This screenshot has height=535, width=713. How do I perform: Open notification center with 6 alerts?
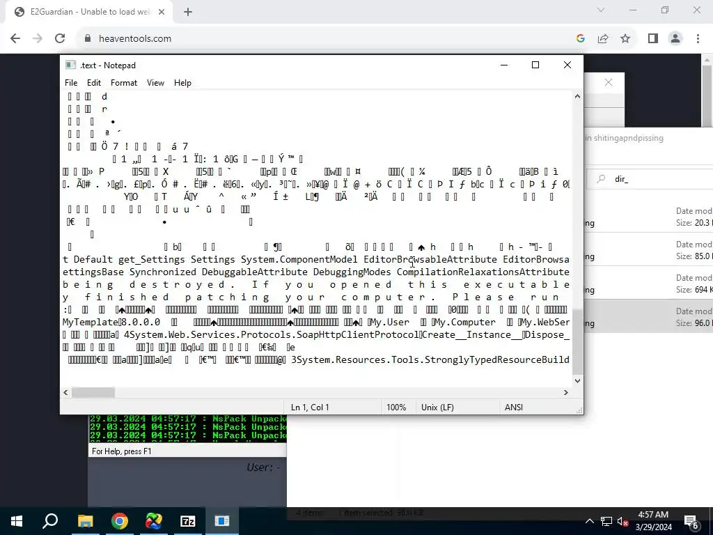[x=691, y=521]
